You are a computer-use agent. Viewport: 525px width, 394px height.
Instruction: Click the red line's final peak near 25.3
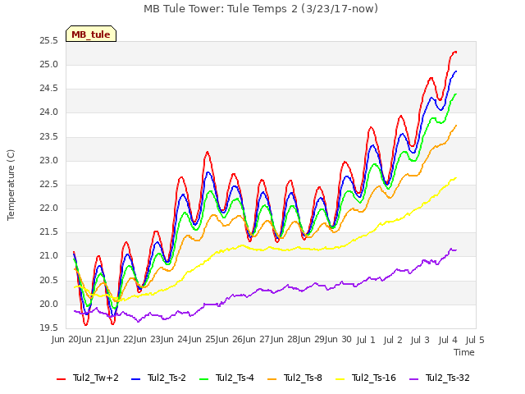[454, 52]
